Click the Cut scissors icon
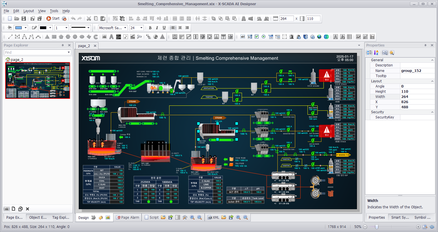This screenshot has width=438, height=232. pyautogui.click(x=89, y=18)
